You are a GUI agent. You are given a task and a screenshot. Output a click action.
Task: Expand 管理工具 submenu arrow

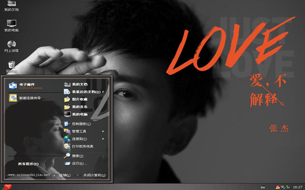pos(103,131)
